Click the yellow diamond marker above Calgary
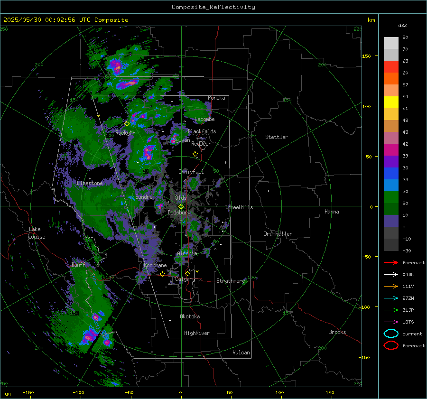The height and width of the screenshot is (399, 427). [x=187, y=273]
